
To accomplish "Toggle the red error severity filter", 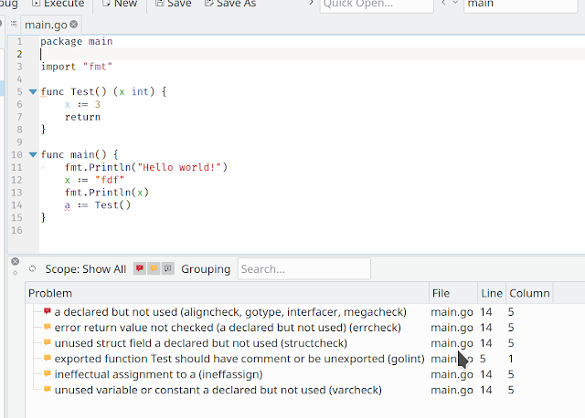I will [x=140, y=268].
